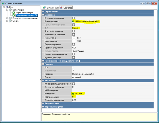Click the green icon in Блюдо наценки value
Screen dimensions: 159x123
(73, 21)
